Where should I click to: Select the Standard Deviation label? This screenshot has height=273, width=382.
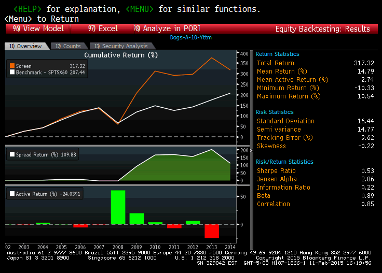[x=285, y=121]
